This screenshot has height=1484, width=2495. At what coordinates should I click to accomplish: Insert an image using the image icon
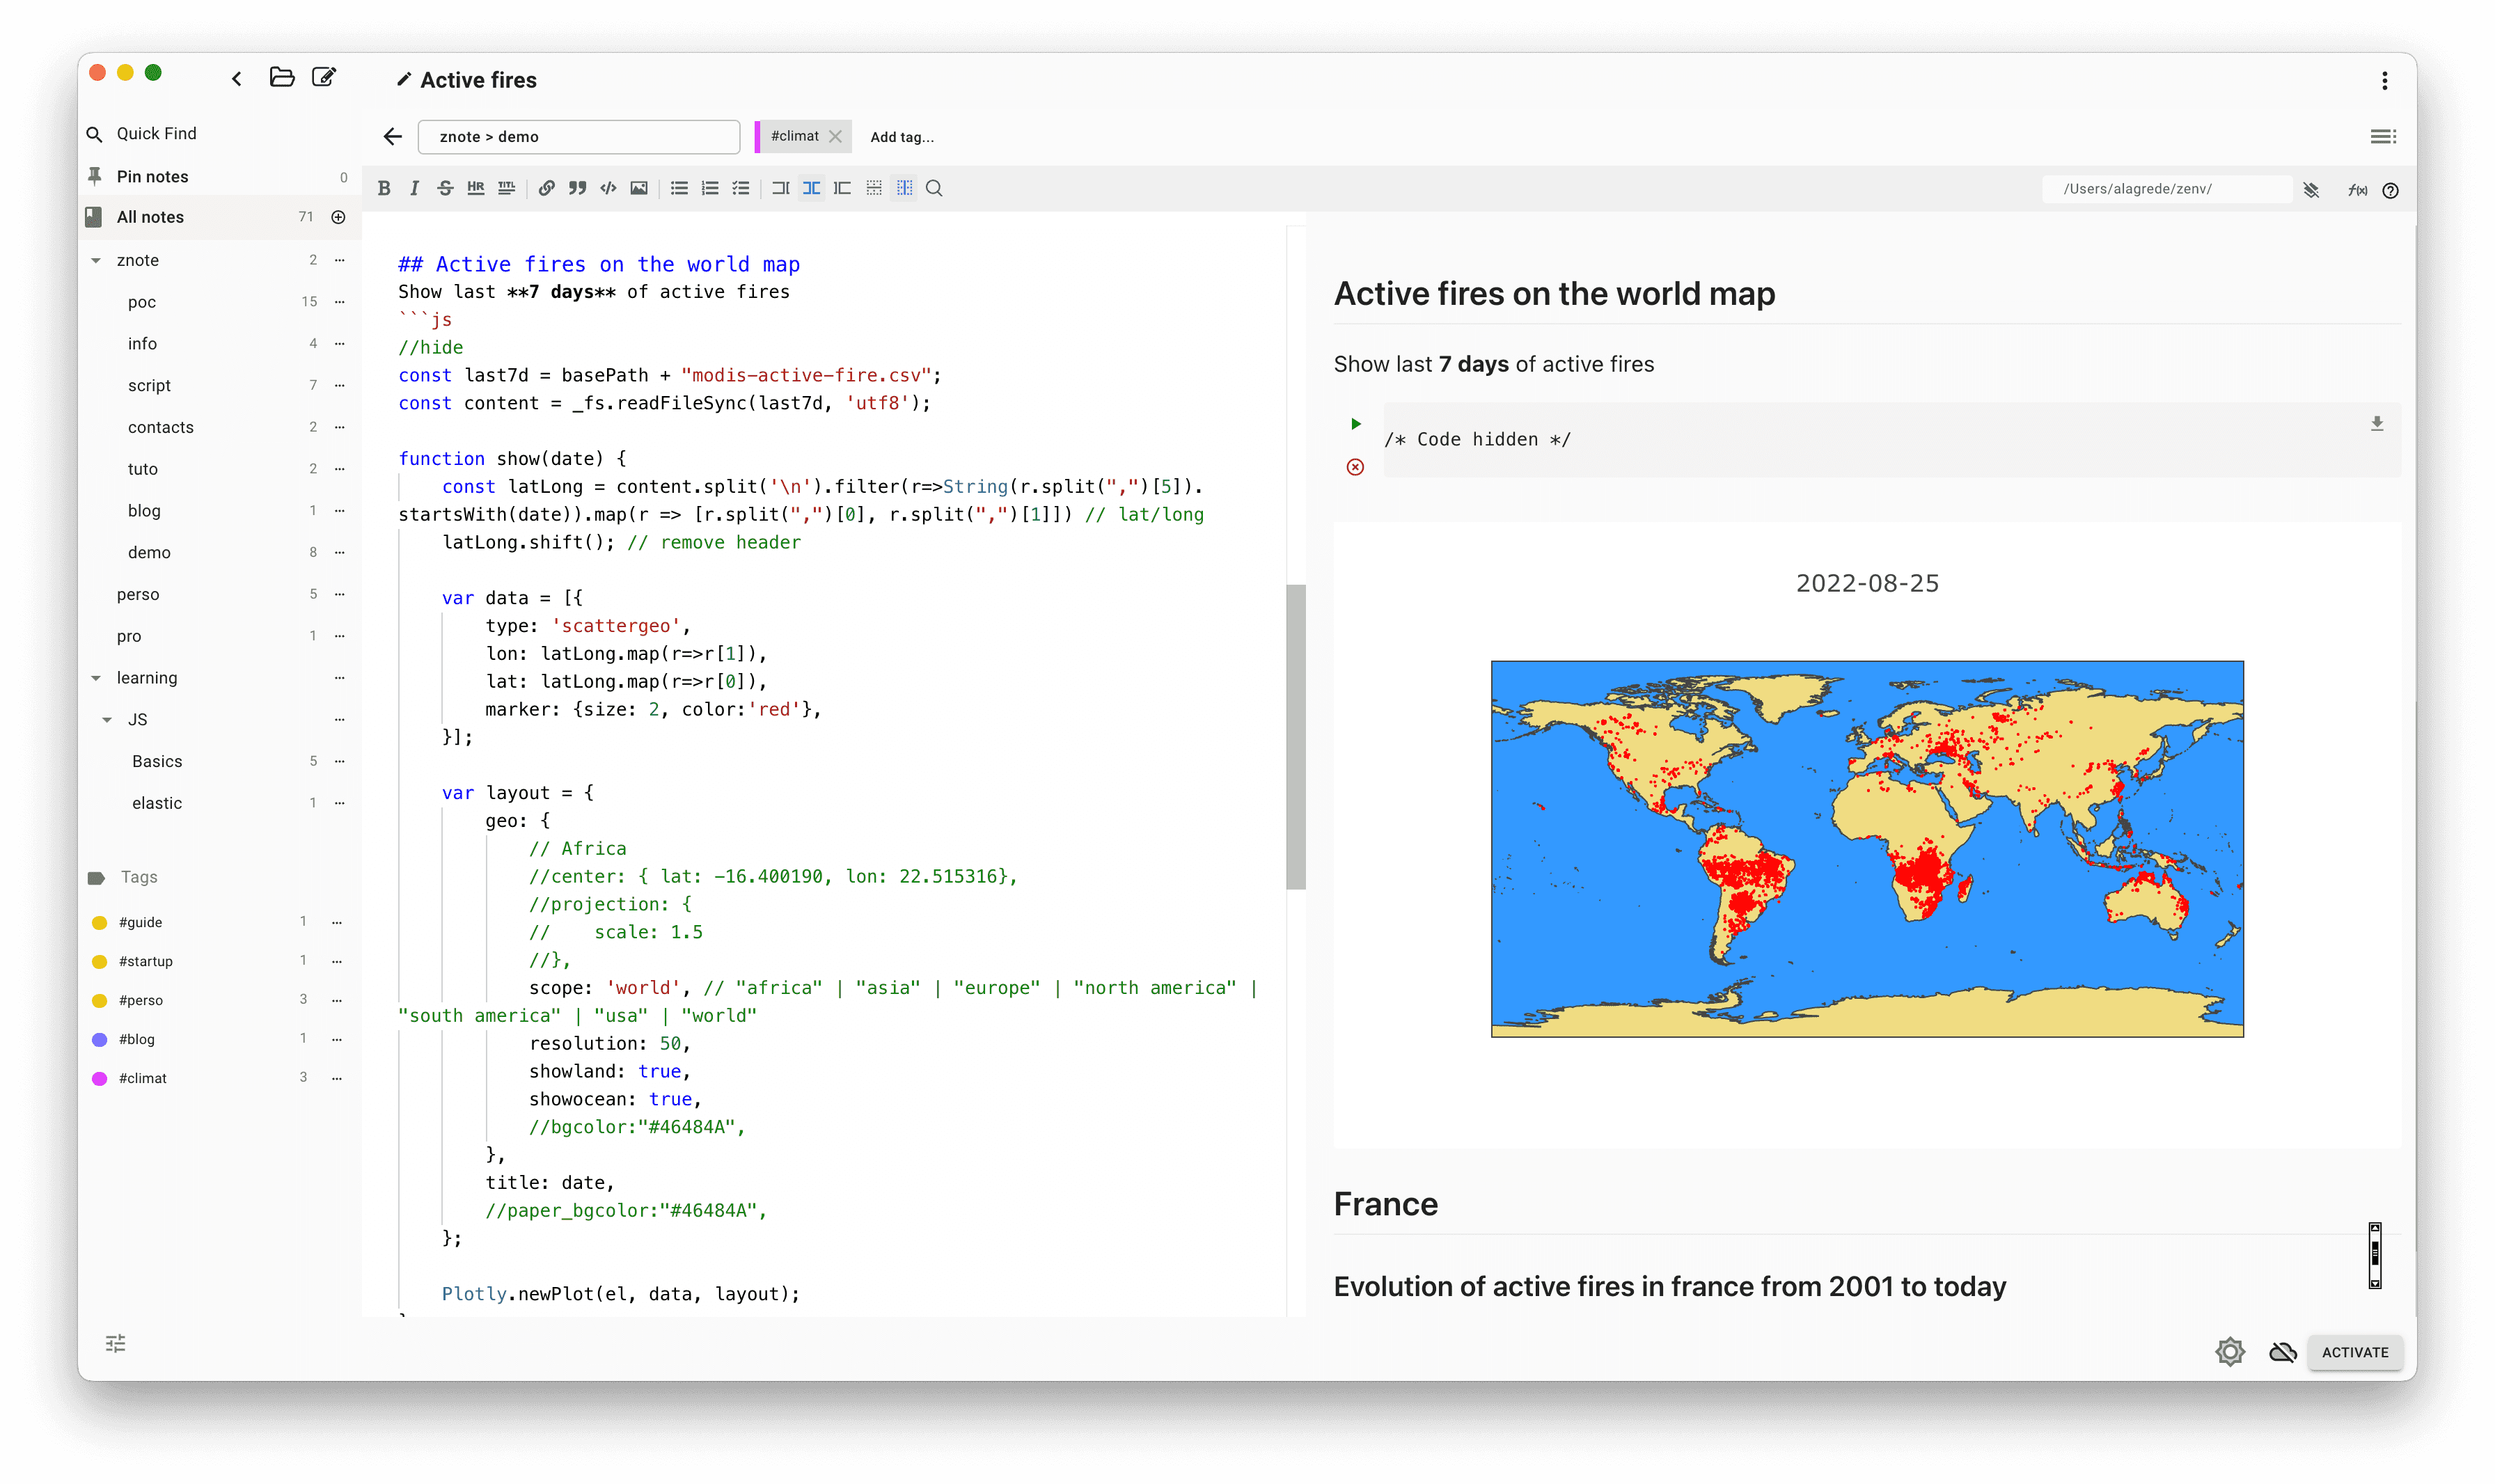[x=639, y=188]
